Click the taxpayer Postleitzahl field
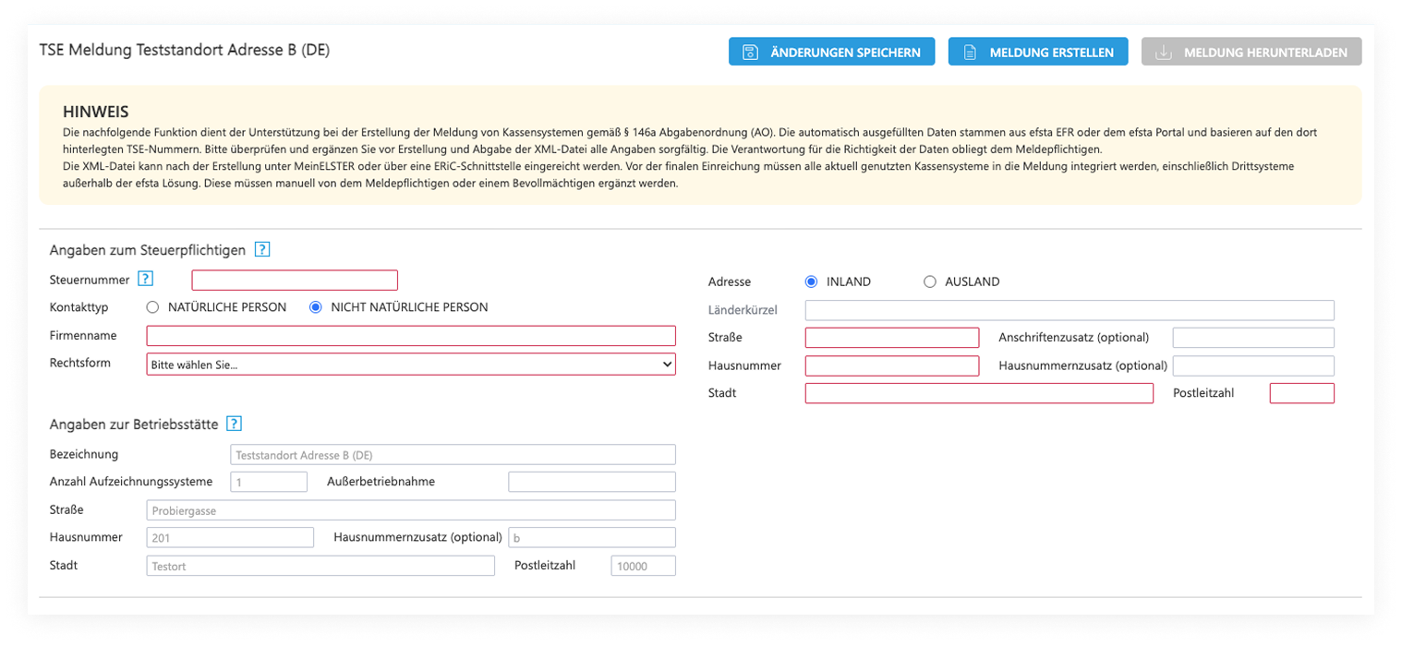The height and width of the screenshot is (646, 1402). coord(1301,394)
